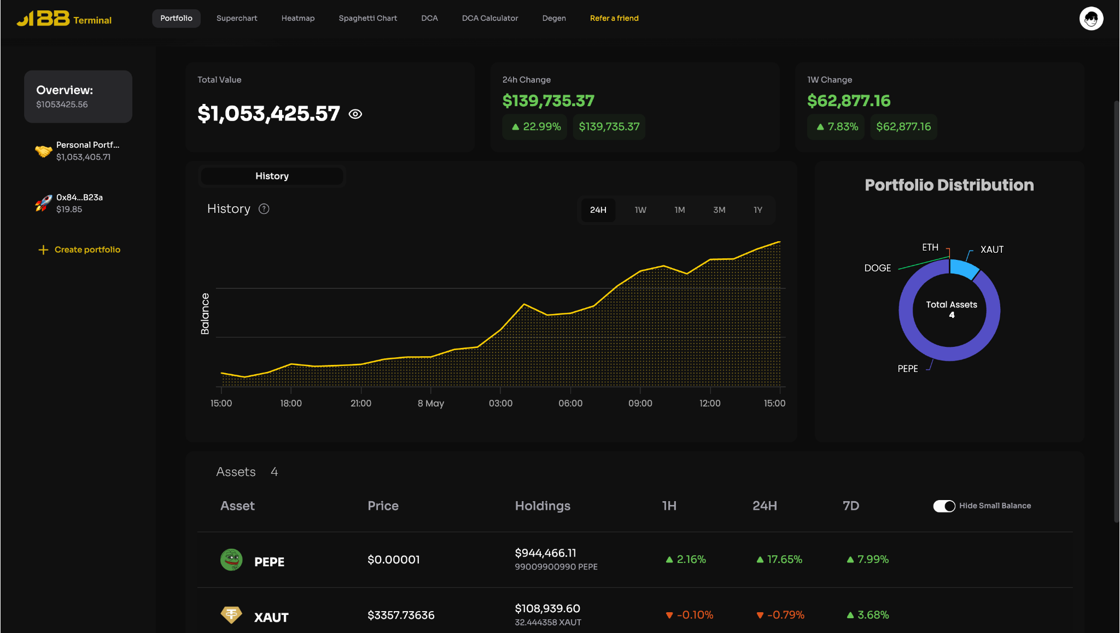This screenshot has width=1120, height=633.
Task: Click the XAUT gold token icon
Action: (x=231, y=615)
